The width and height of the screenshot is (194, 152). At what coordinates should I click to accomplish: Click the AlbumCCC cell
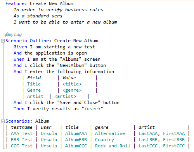pyautogui.click(x=76, y=146)
